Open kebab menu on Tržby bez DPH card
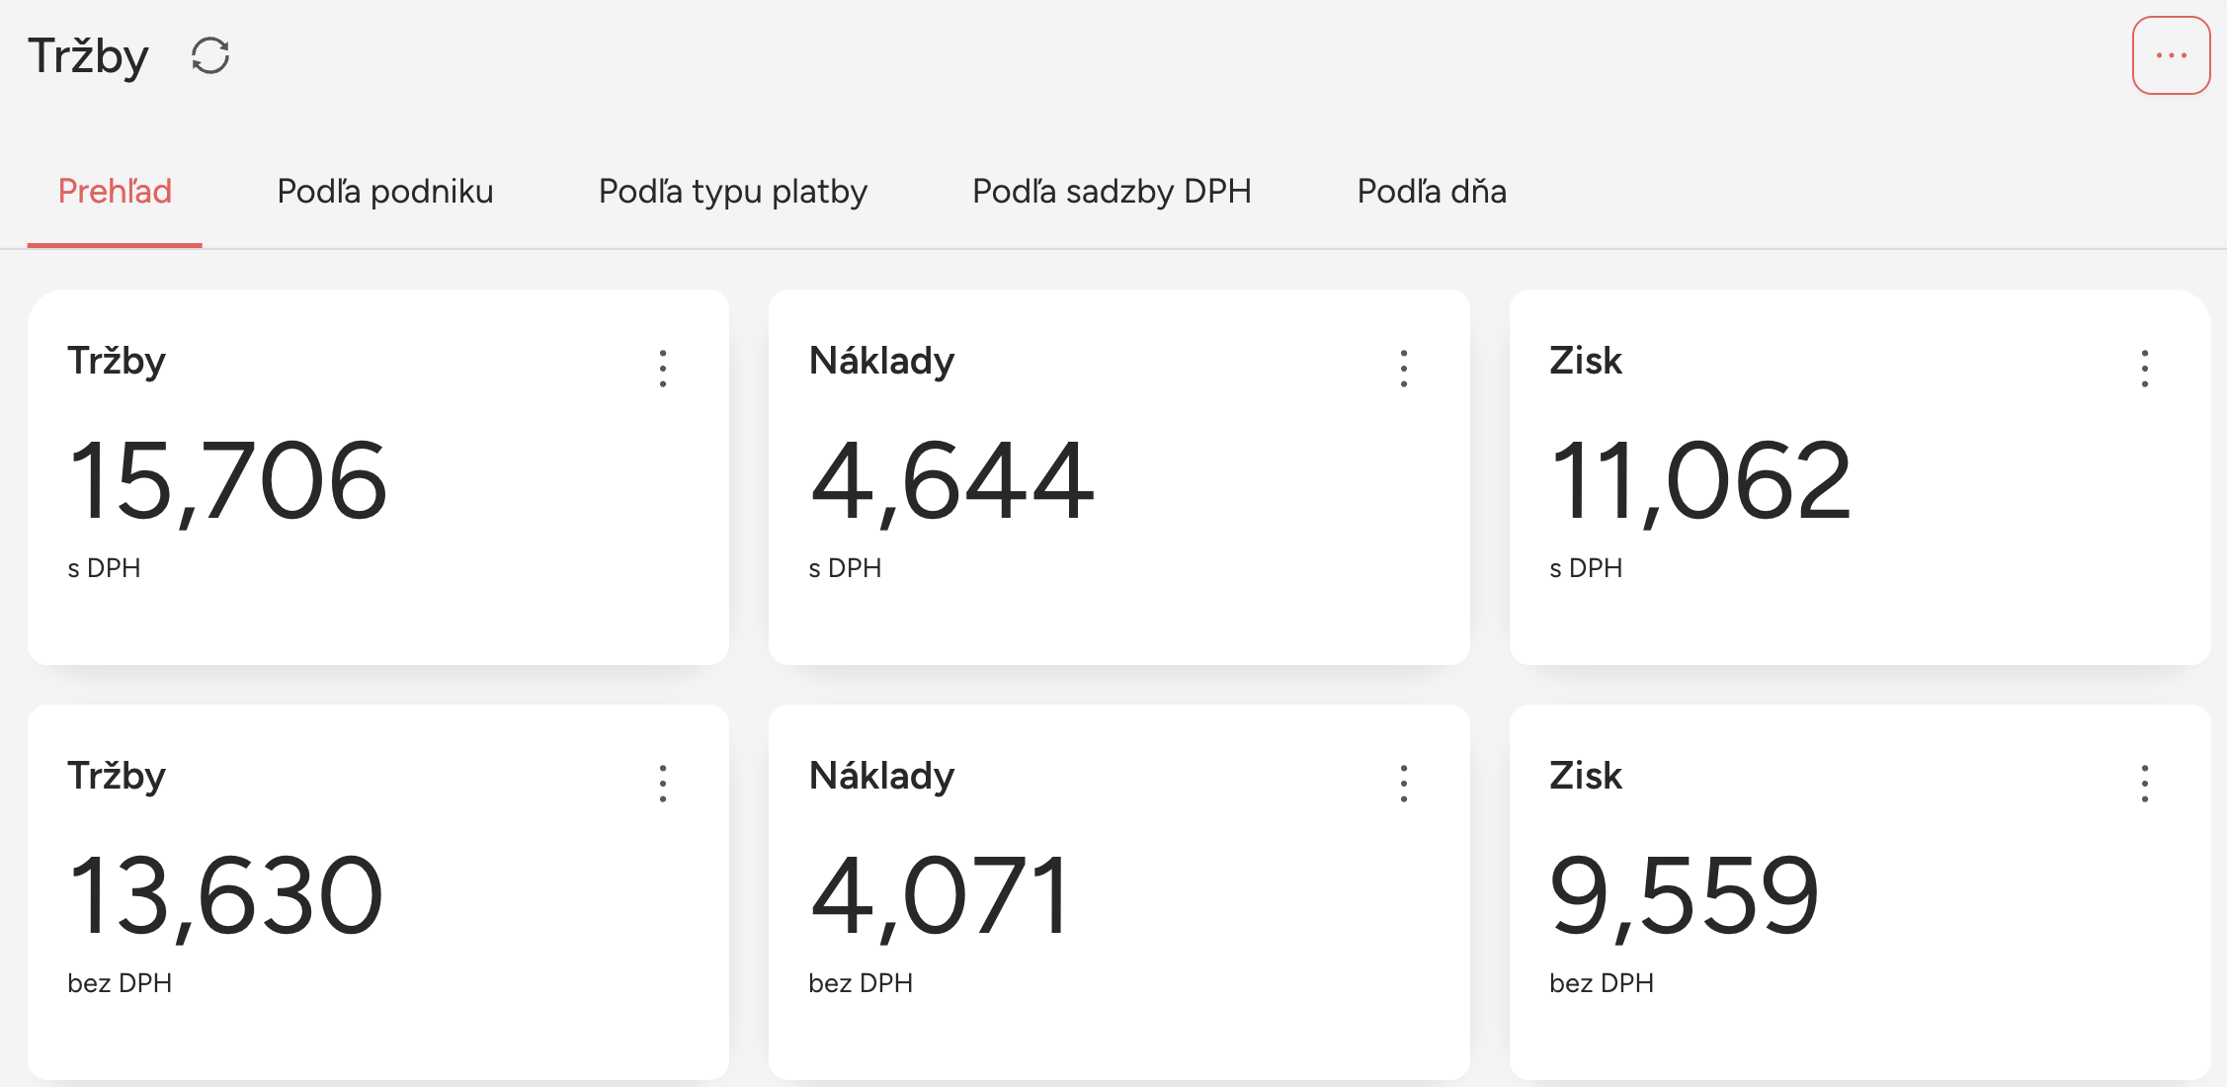This screenshot has width=2227, height=1087. 663,784
